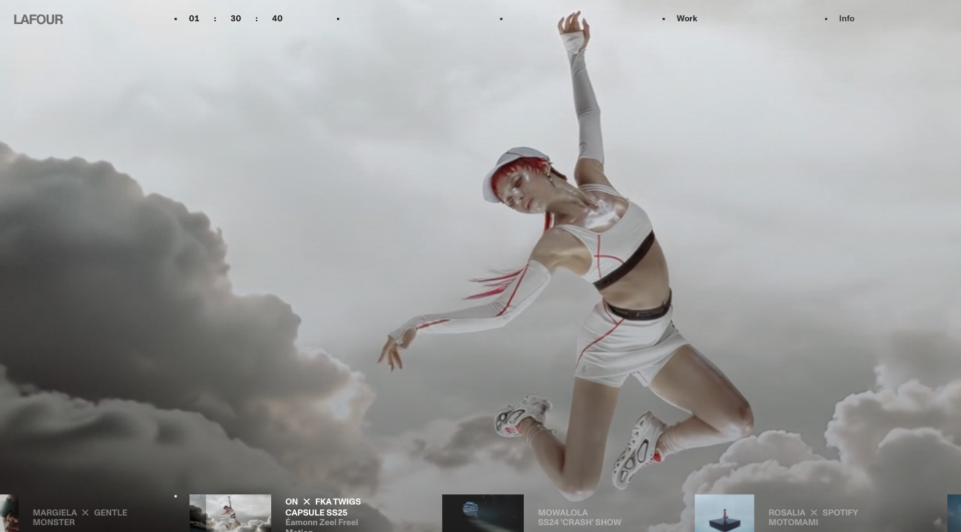Open the ROSALIA × SPOTIFY MOTOMAMI project
The image size is (961, 532).
tap(814, 517)
